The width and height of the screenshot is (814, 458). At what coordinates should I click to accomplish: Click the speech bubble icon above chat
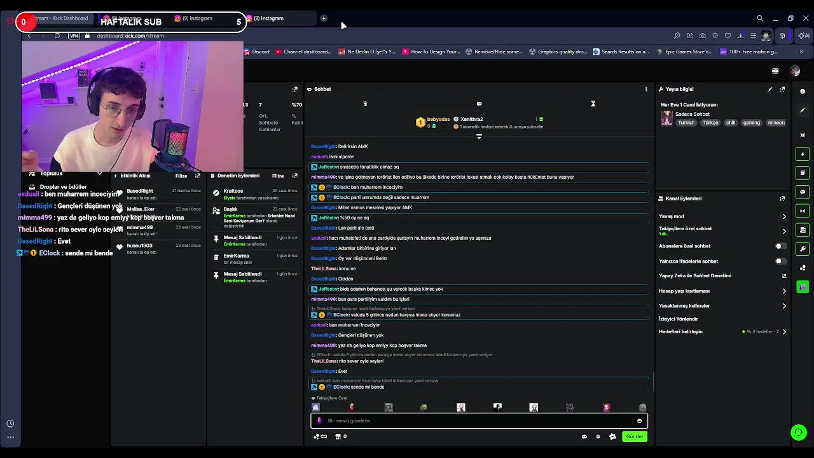point(479,104)
